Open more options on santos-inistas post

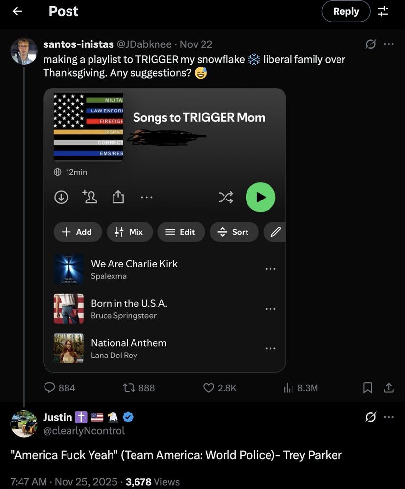(389, 44)
